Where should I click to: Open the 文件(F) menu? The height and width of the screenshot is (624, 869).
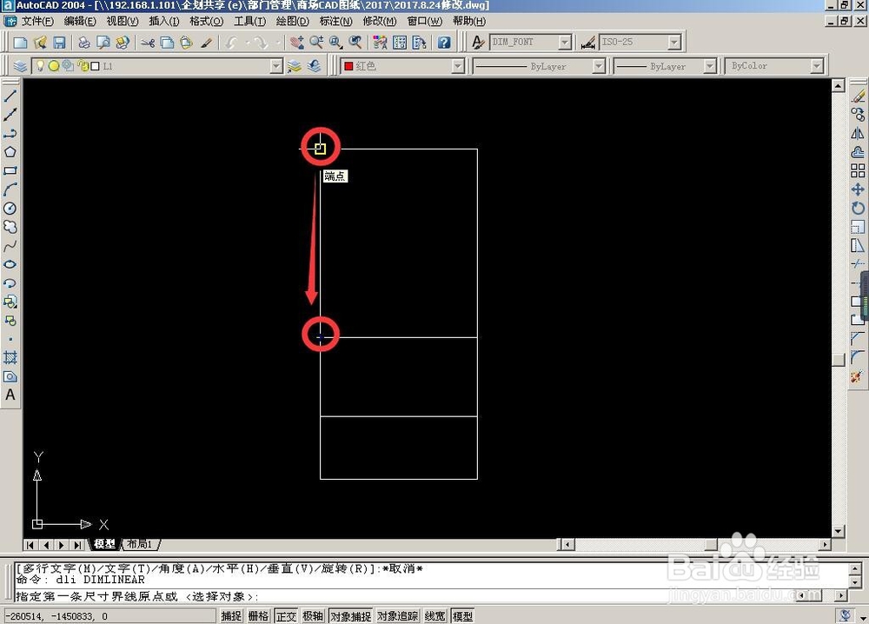point(37,21)
